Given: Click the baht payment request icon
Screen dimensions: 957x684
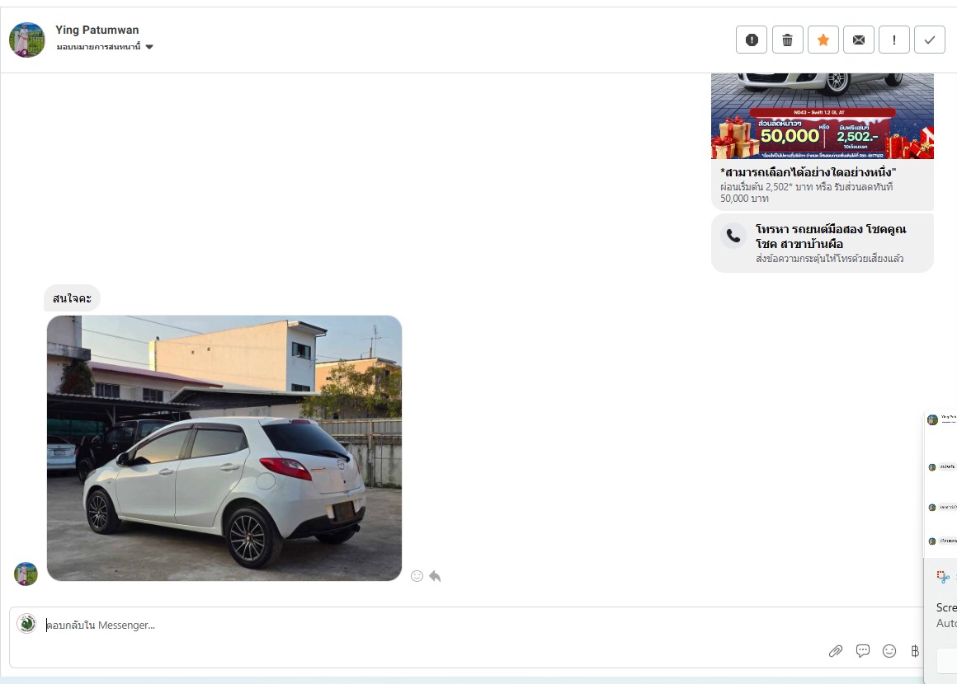Looking at the screenshot, I should point(915,651).
